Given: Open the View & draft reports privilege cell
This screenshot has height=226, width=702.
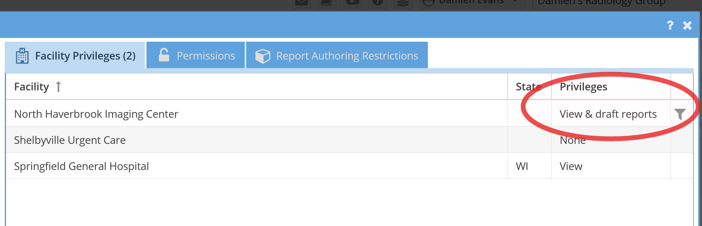Looking at the screenshot, I should [611, 114].
